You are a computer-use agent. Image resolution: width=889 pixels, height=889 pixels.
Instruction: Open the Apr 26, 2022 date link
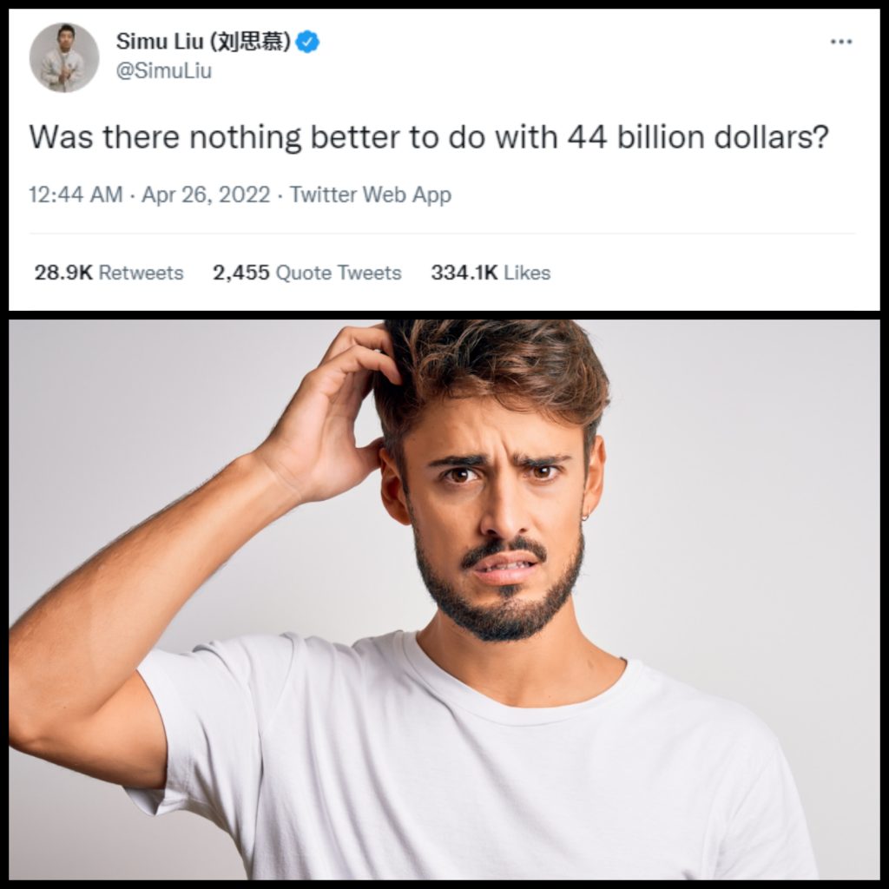click(206, 194)
